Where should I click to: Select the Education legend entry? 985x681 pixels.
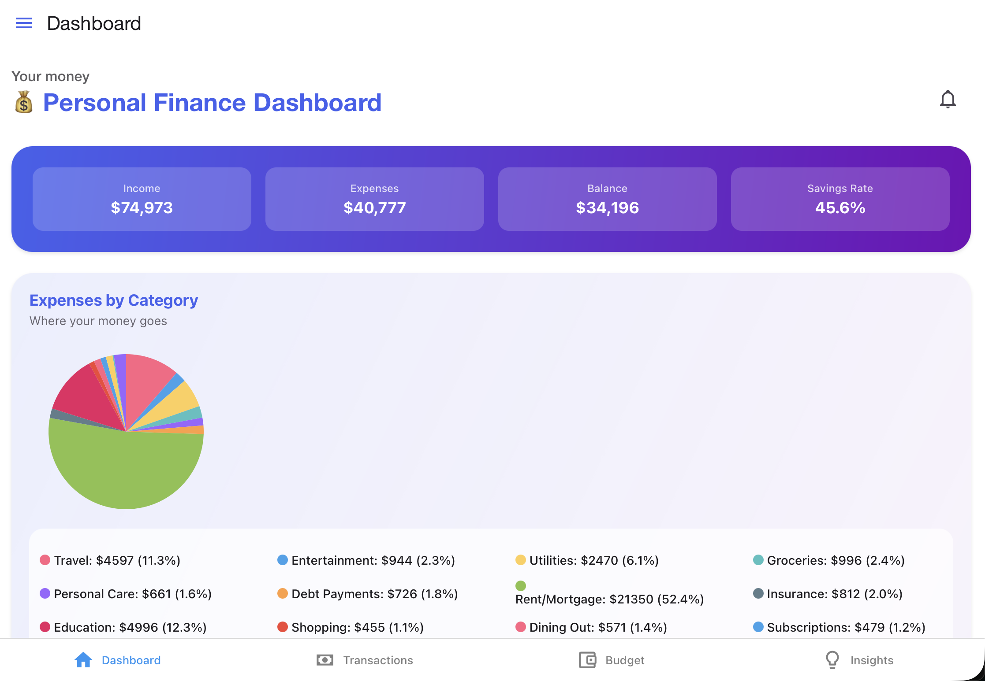pos(123,627)
